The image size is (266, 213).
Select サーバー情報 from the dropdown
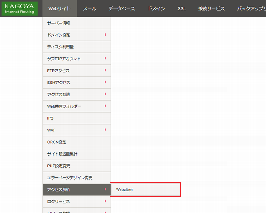[x=77, y=23]
